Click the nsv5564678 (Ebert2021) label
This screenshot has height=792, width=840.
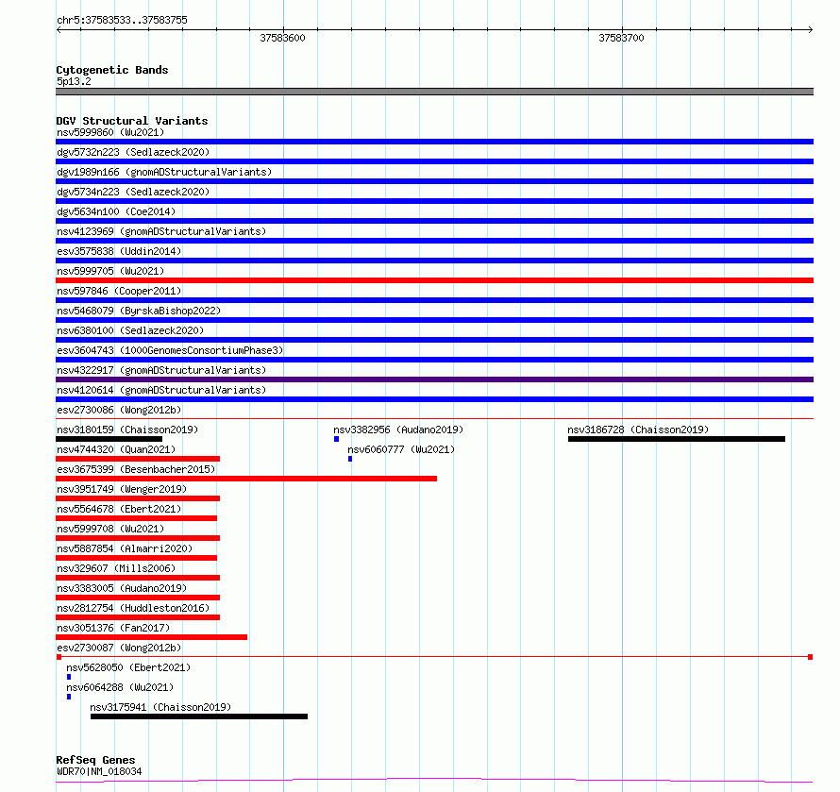[x=119, y=509]
